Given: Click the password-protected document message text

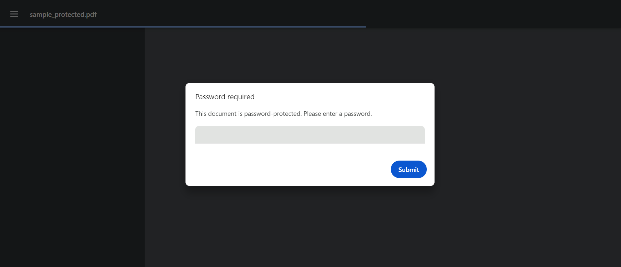Looking at the screenshot, I should [x=283, y=114].
